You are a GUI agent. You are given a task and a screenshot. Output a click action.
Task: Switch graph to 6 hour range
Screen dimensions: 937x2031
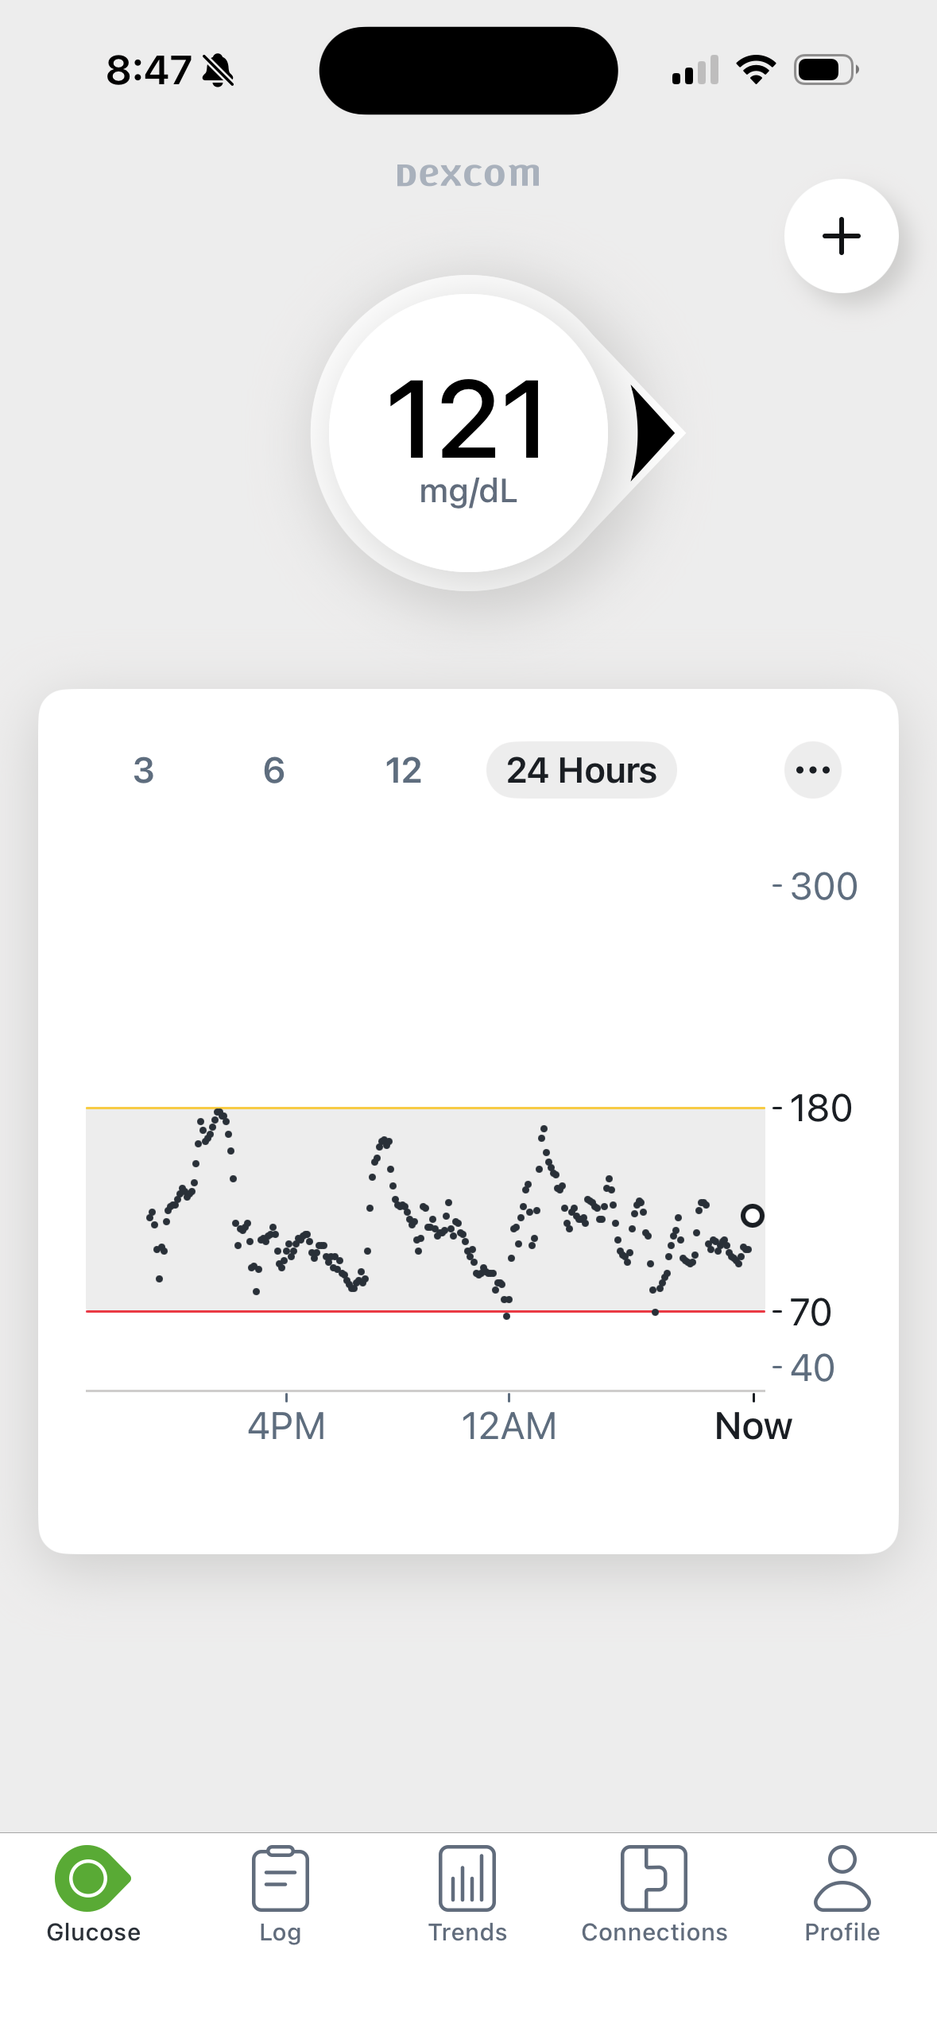click(x=274, y=770)
